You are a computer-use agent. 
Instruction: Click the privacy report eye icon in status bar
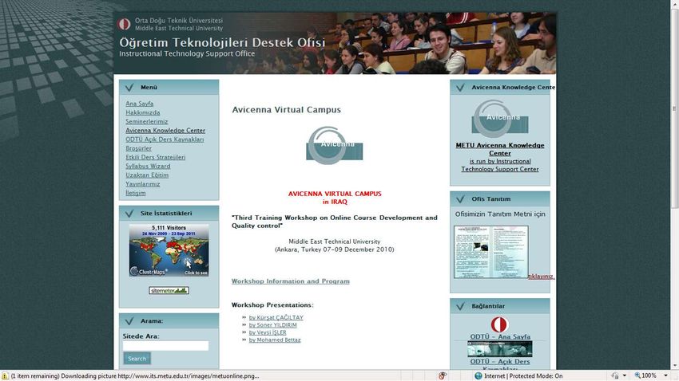tap(442, 375)
